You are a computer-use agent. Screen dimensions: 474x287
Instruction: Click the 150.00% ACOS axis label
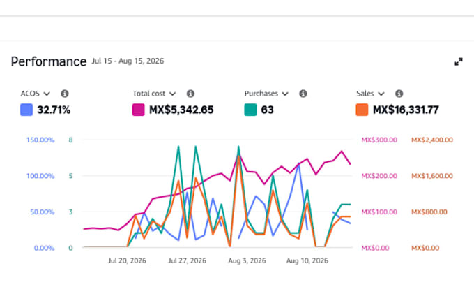tap(40, 140)
